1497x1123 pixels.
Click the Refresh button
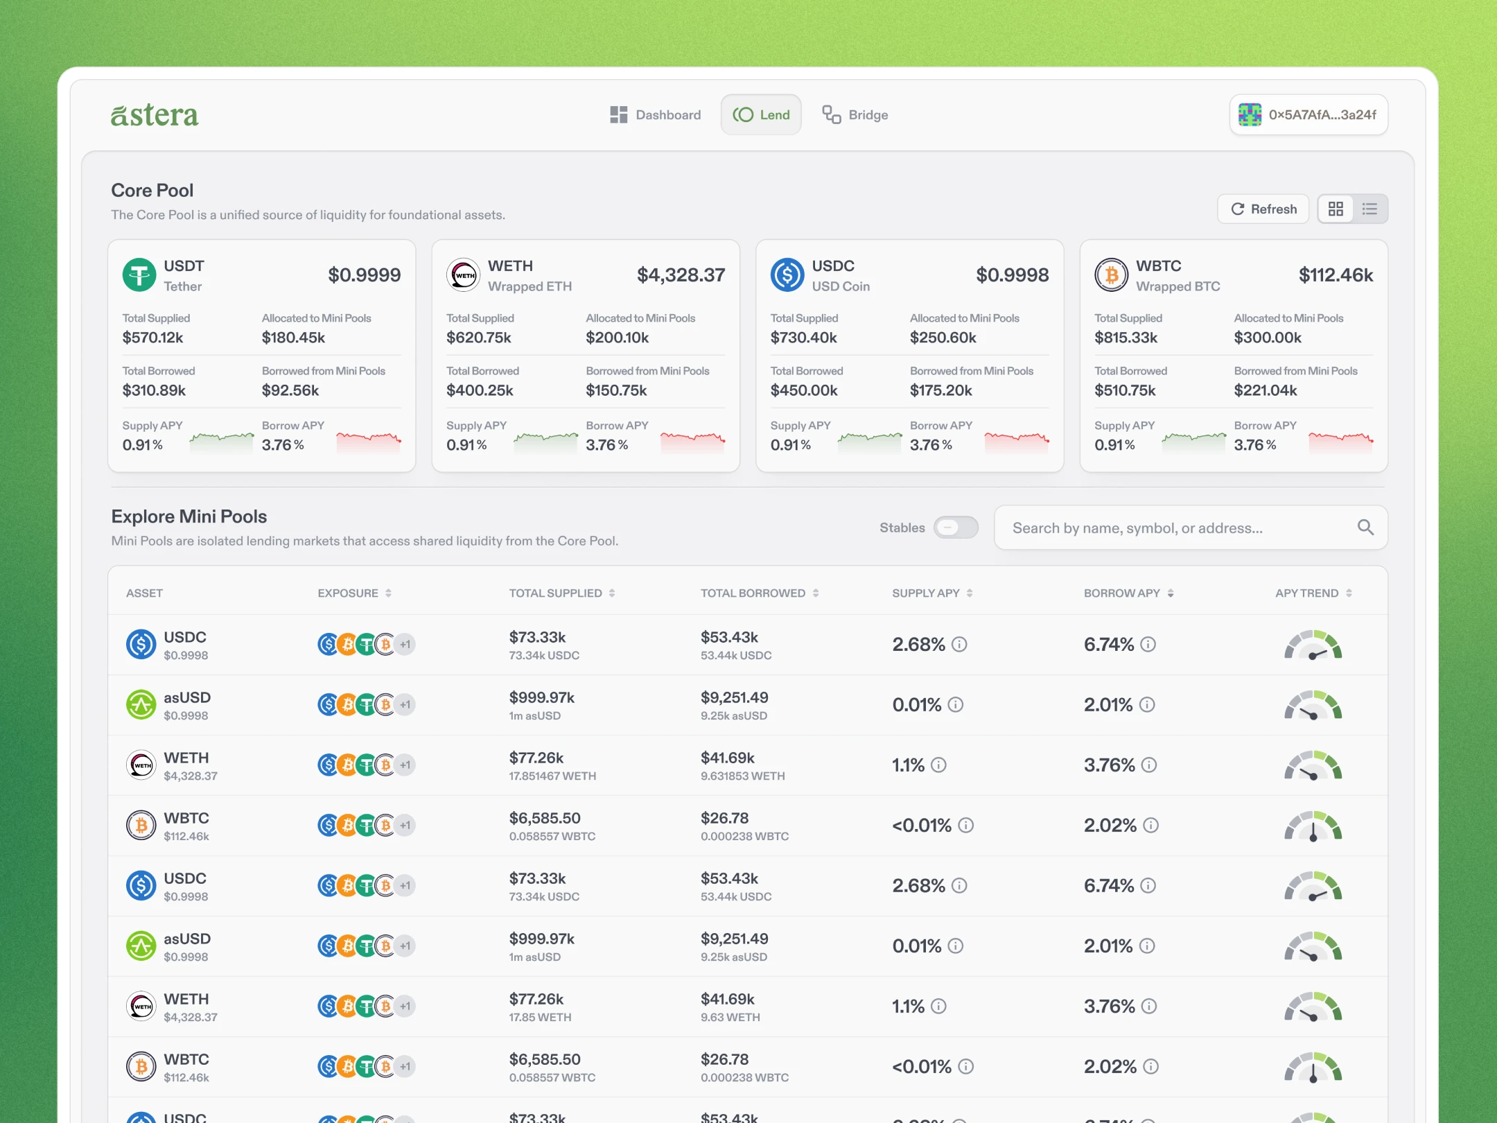pos(1263,209)
